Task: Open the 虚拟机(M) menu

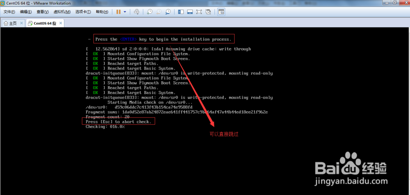Action: 62,12
